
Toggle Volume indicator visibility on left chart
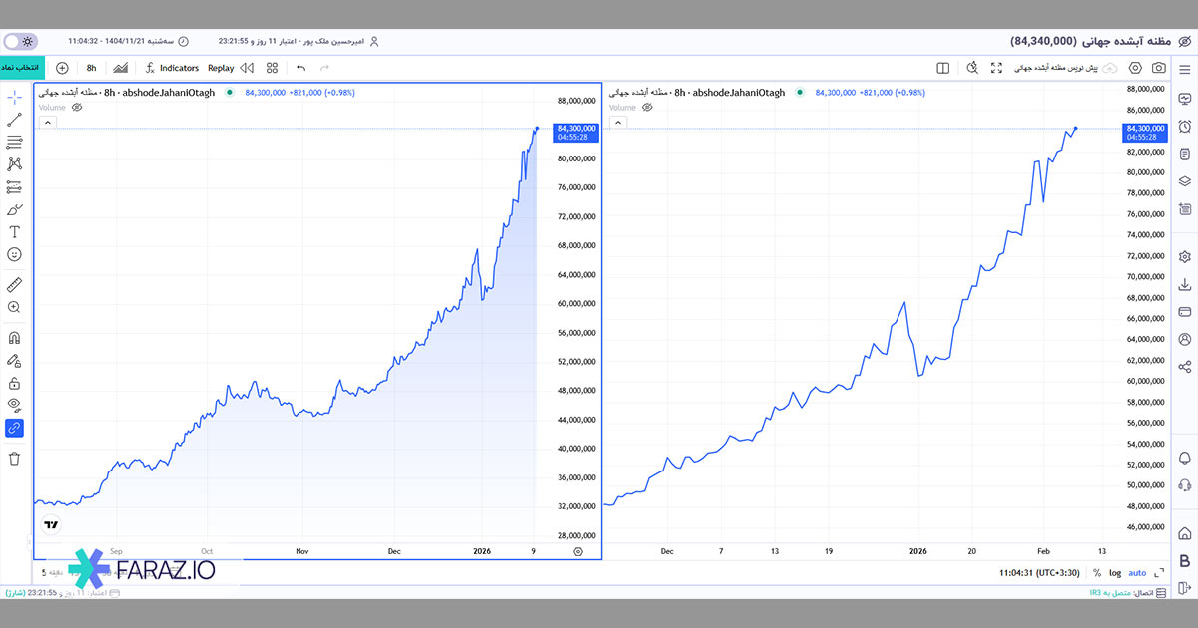77,107
